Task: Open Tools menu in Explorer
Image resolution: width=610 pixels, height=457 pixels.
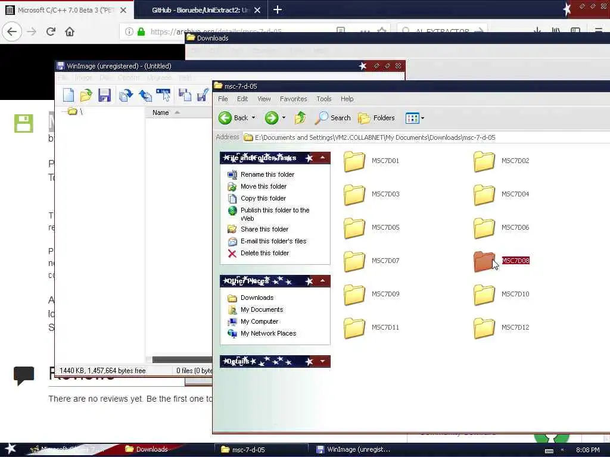Action: coord(323,99)
